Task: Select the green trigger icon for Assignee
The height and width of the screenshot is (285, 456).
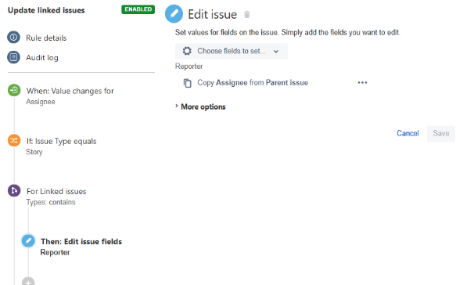Action: tap(14, 90)
